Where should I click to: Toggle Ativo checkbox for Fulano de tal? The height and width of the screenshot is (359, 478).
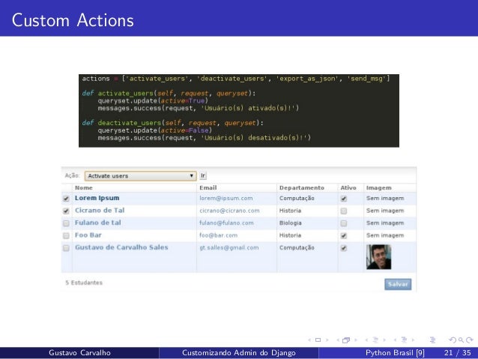[344, 223]
